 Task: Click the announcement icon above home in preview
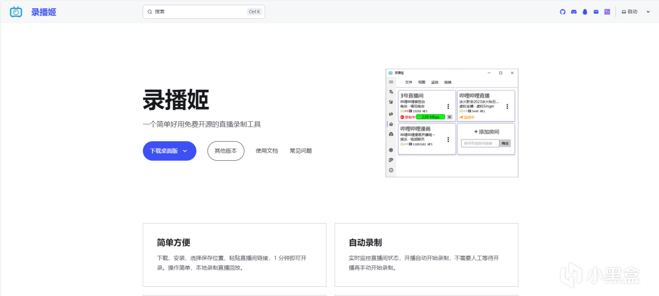(x=391, y=114)
